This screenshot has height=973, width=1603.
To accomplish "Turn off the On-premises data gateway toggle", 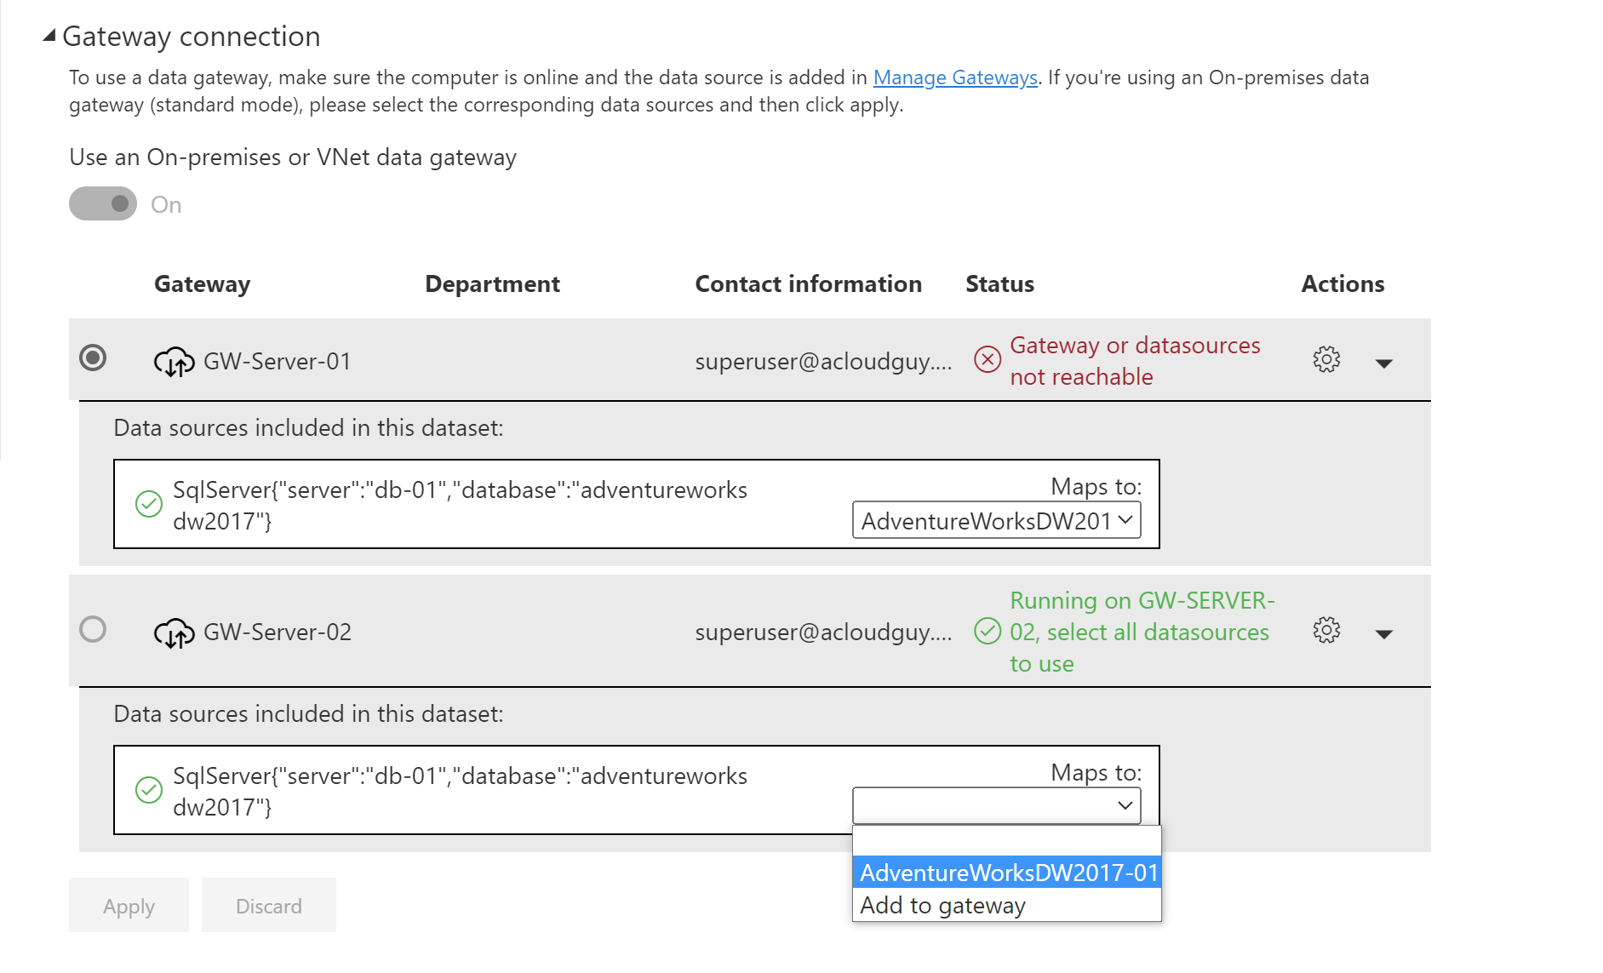I will point(102,203).
